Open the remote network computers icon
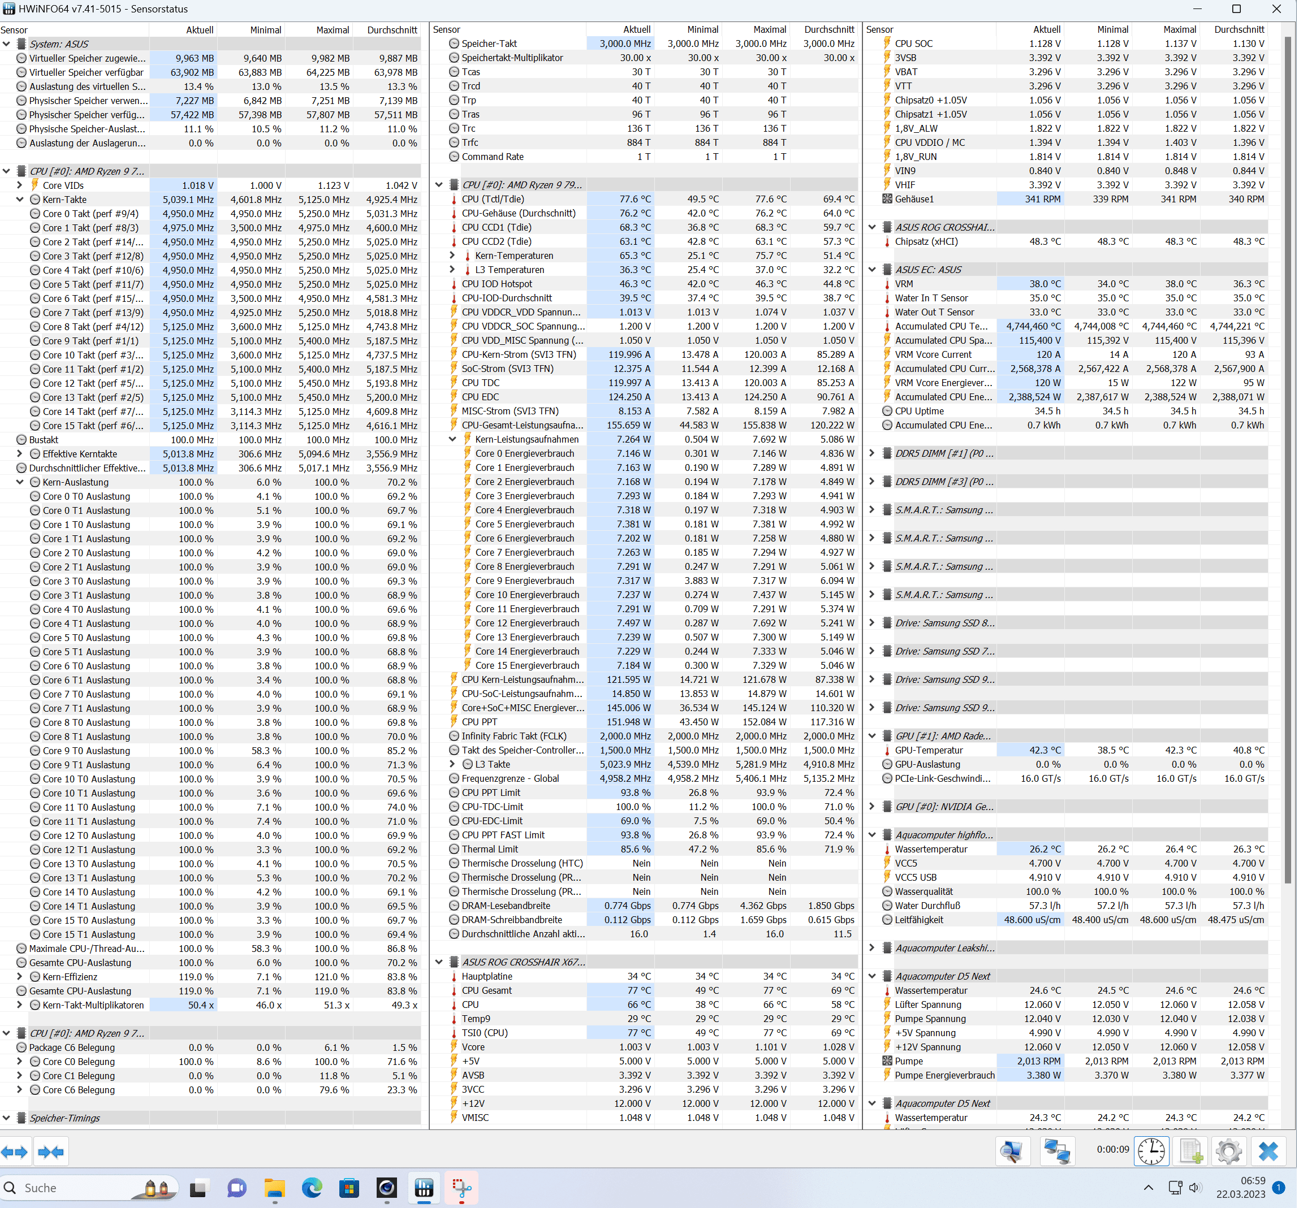 tap(1057, 1151)
